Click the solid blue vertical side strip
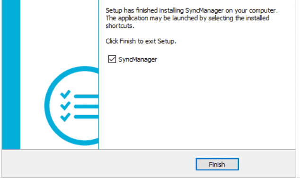Viewport: 300px width, 178px height. [11, 75]
